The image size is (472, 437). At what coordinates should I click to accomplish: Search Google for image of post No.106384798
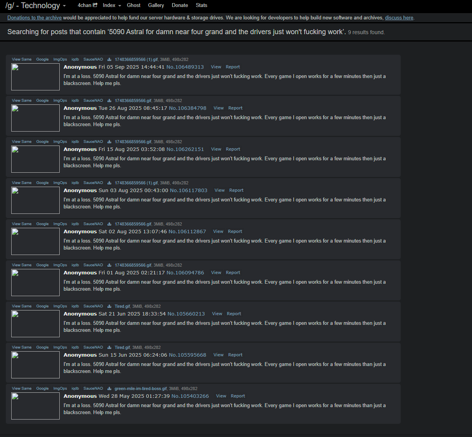[x=42, y=101]
